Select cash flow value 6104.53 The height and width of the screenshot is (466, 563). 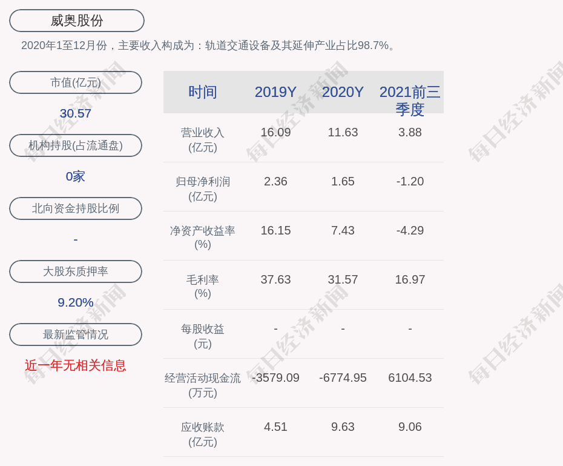point(410,378)
